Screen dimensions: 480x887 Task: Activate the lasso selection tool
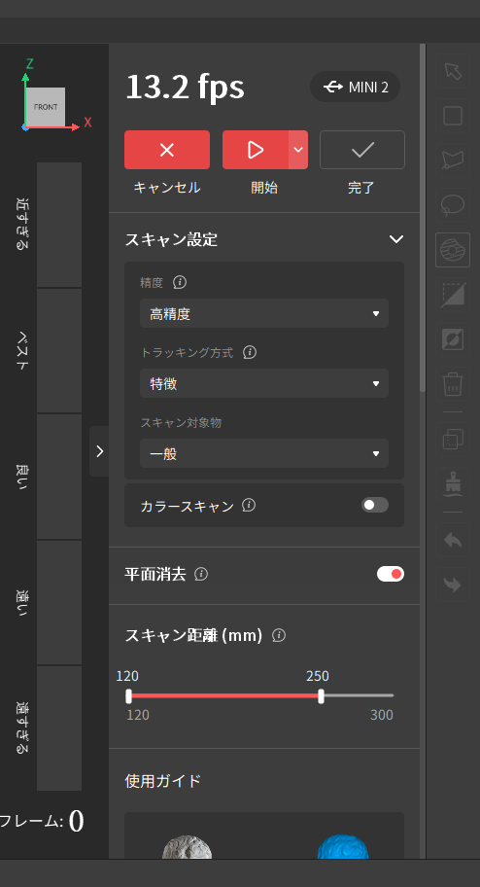453,205
